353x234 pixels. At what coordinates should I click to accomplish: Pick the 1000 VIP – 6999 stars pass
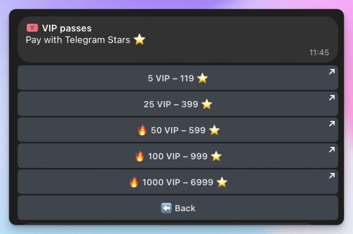coord(178,182)
